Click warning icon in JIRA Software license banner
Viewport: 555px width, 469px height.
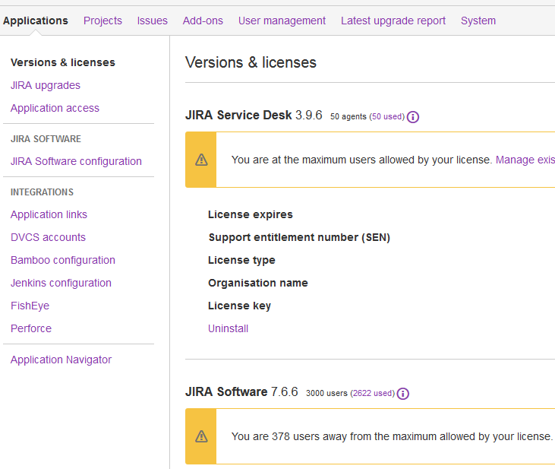tap(201, 436)
